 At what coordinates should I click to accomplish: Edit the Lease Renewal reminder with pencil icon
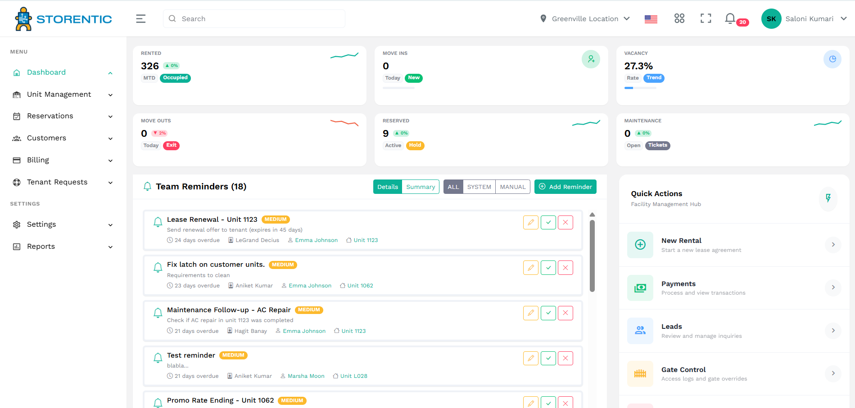(x=530, y=222)
